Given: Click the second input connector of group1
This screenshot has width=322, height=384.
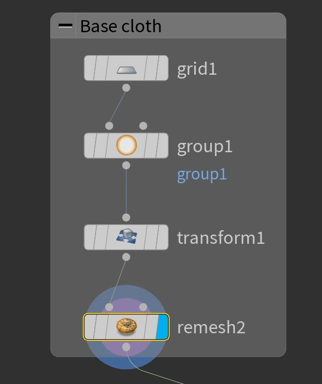Looking at the screenshot, I should point(144,126).
